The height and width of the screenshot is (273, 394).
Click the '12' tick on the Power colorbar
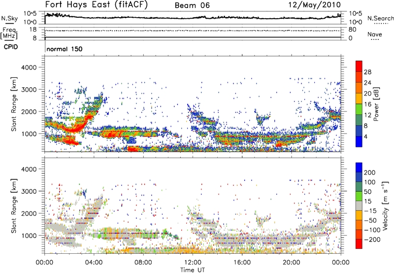[x=367, y=115]
